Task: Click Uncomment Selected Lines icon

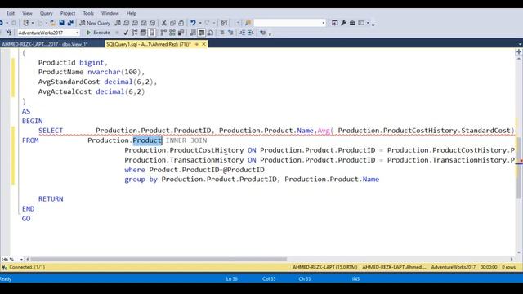Action: 230,33
